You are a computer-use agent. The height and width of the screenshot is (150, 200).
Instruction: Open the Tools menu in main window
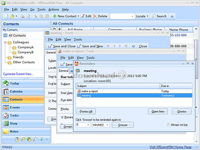pyautogui.click(x=41, y=10)
